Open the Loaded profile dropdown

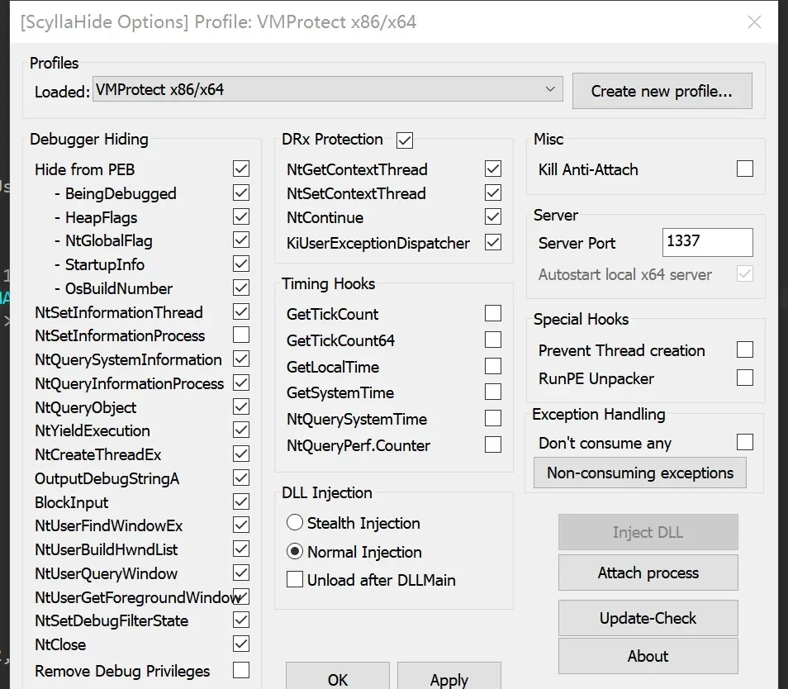[x=328, y=89]
